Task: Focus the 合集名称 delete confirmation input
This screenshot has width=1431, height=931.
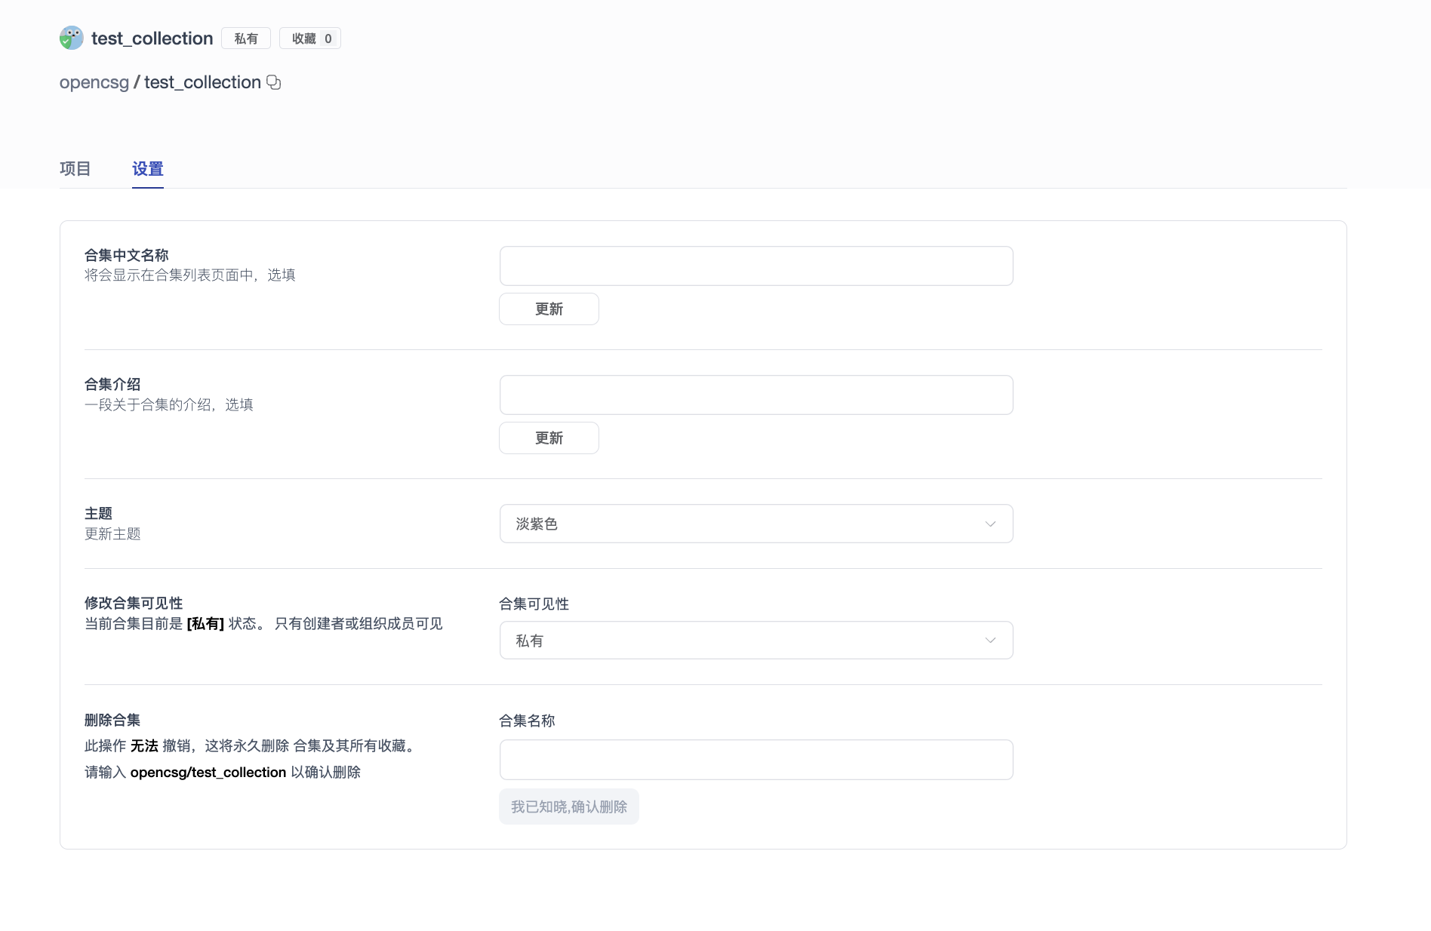Action: (756, 760)
